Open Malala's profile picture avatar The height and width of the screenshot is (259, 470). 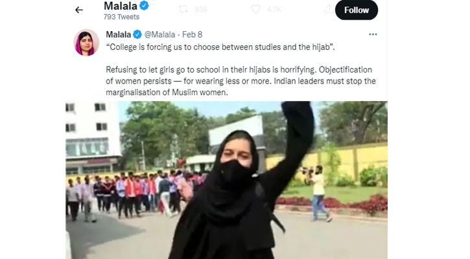click(x=86, y=42)
